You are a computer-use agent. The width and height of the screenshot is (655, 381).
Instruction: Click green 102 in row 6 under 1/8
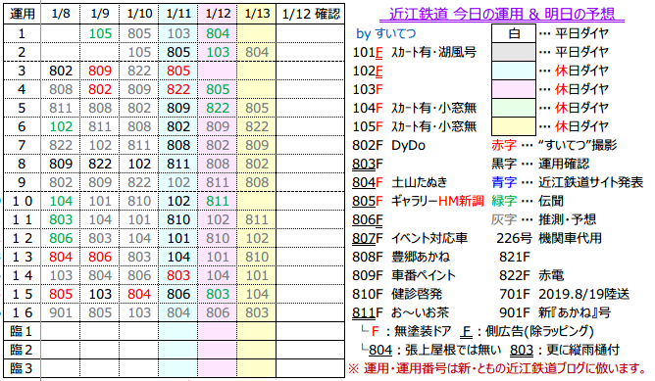(x=61, y=126)
